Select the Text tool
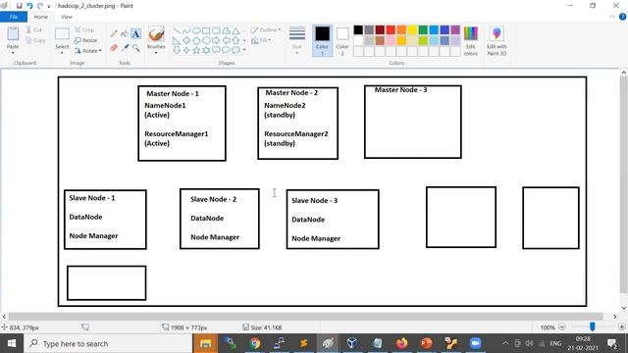 (135, 34)
